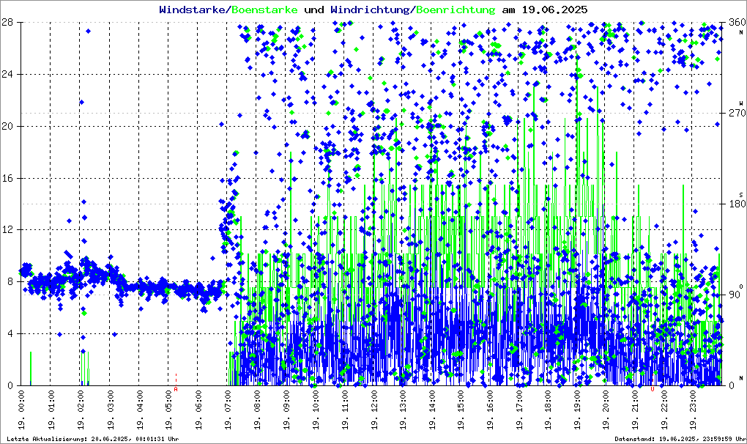Click the red sunset marker U

653,389
